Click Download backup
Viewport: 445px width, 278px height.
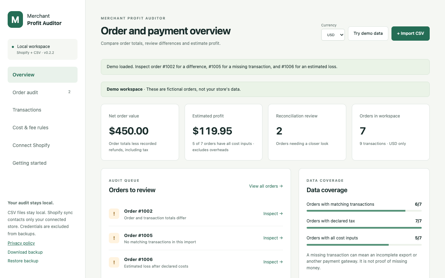pos(25,252)
